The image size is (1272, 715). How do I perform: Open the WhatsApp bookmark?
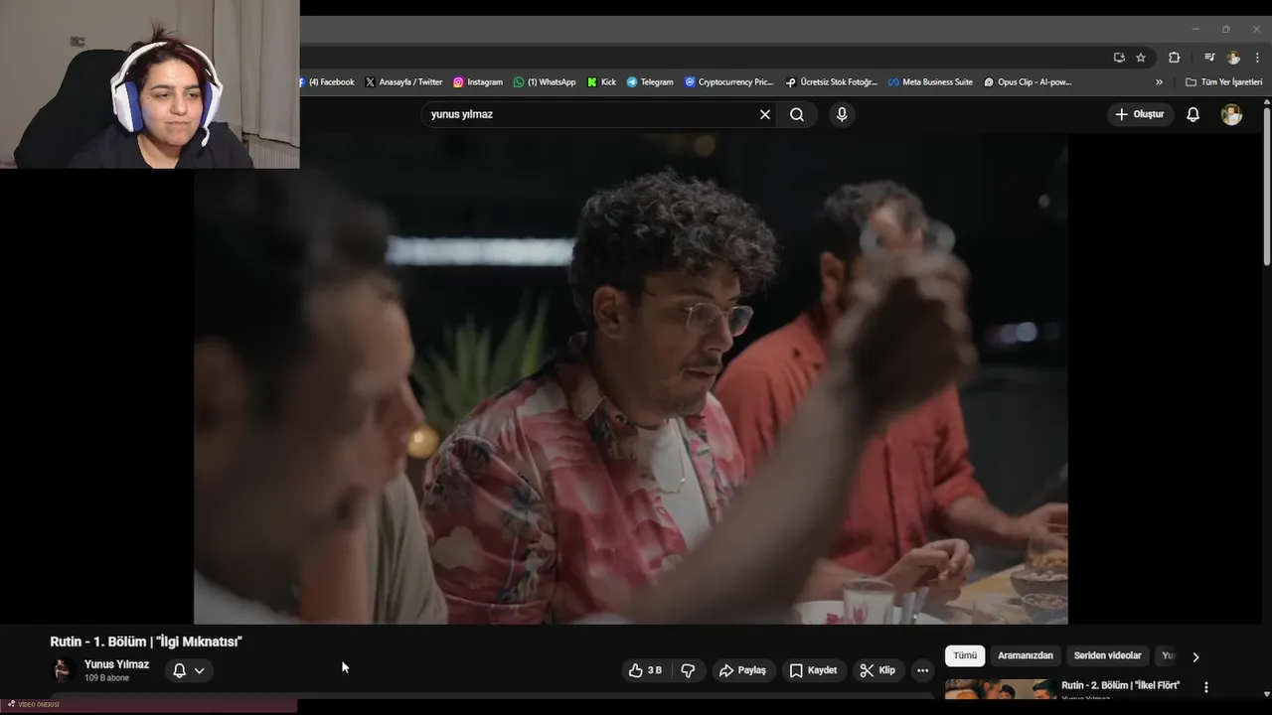point(545,82)
